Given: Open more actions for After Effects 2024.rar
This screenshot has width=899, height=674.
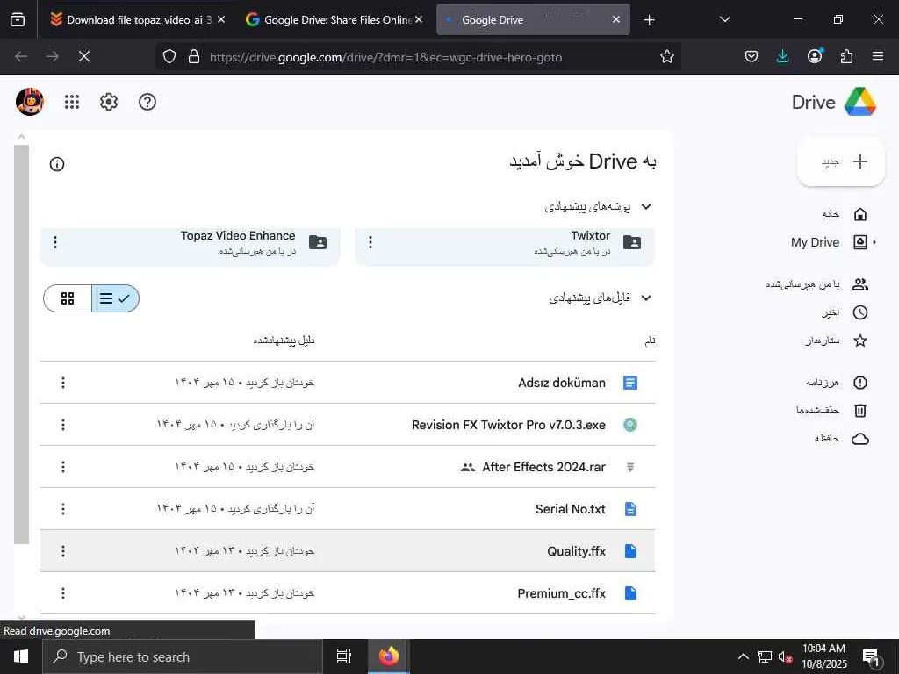Looking at the screenshot, I should tap(63, 467).
